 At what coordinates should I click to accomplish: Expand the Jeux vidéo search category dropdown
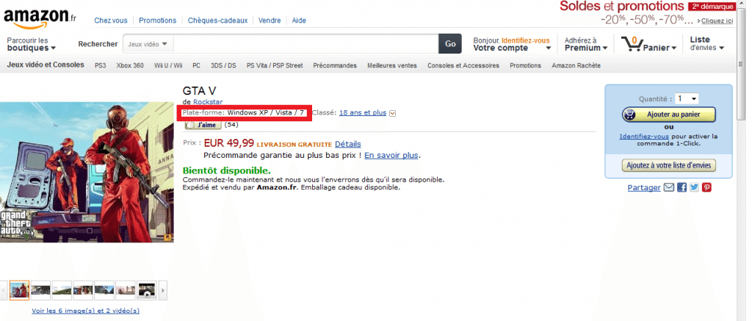coord(148,43)
